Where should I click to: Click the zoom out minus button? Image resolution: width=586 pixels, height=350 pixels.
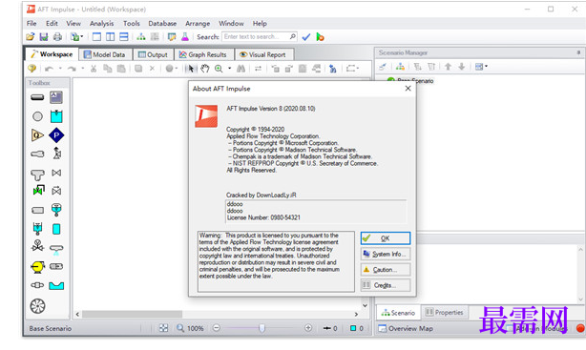pos(217,328)
